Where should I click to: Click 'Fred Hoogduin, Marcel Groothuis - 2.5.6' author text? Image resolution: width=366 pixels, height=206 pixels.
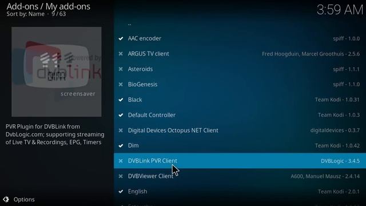[311, 54]
